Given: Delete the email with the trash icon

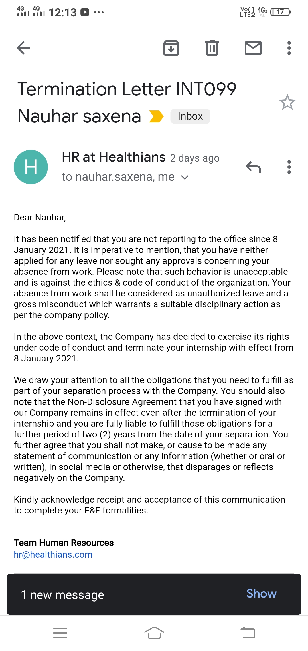Looking at the screenshot, I should click(x=212, y=48).
